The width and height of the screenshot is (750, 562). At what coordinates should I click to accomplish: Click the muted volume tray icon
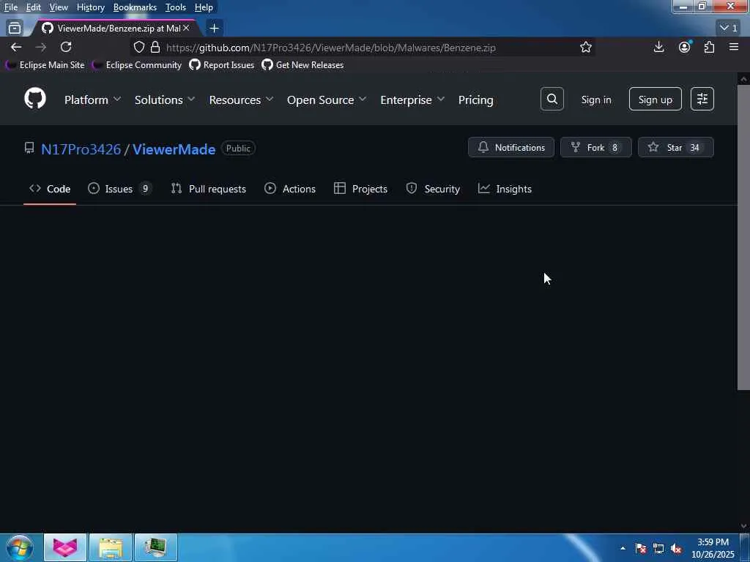[676, 549]
